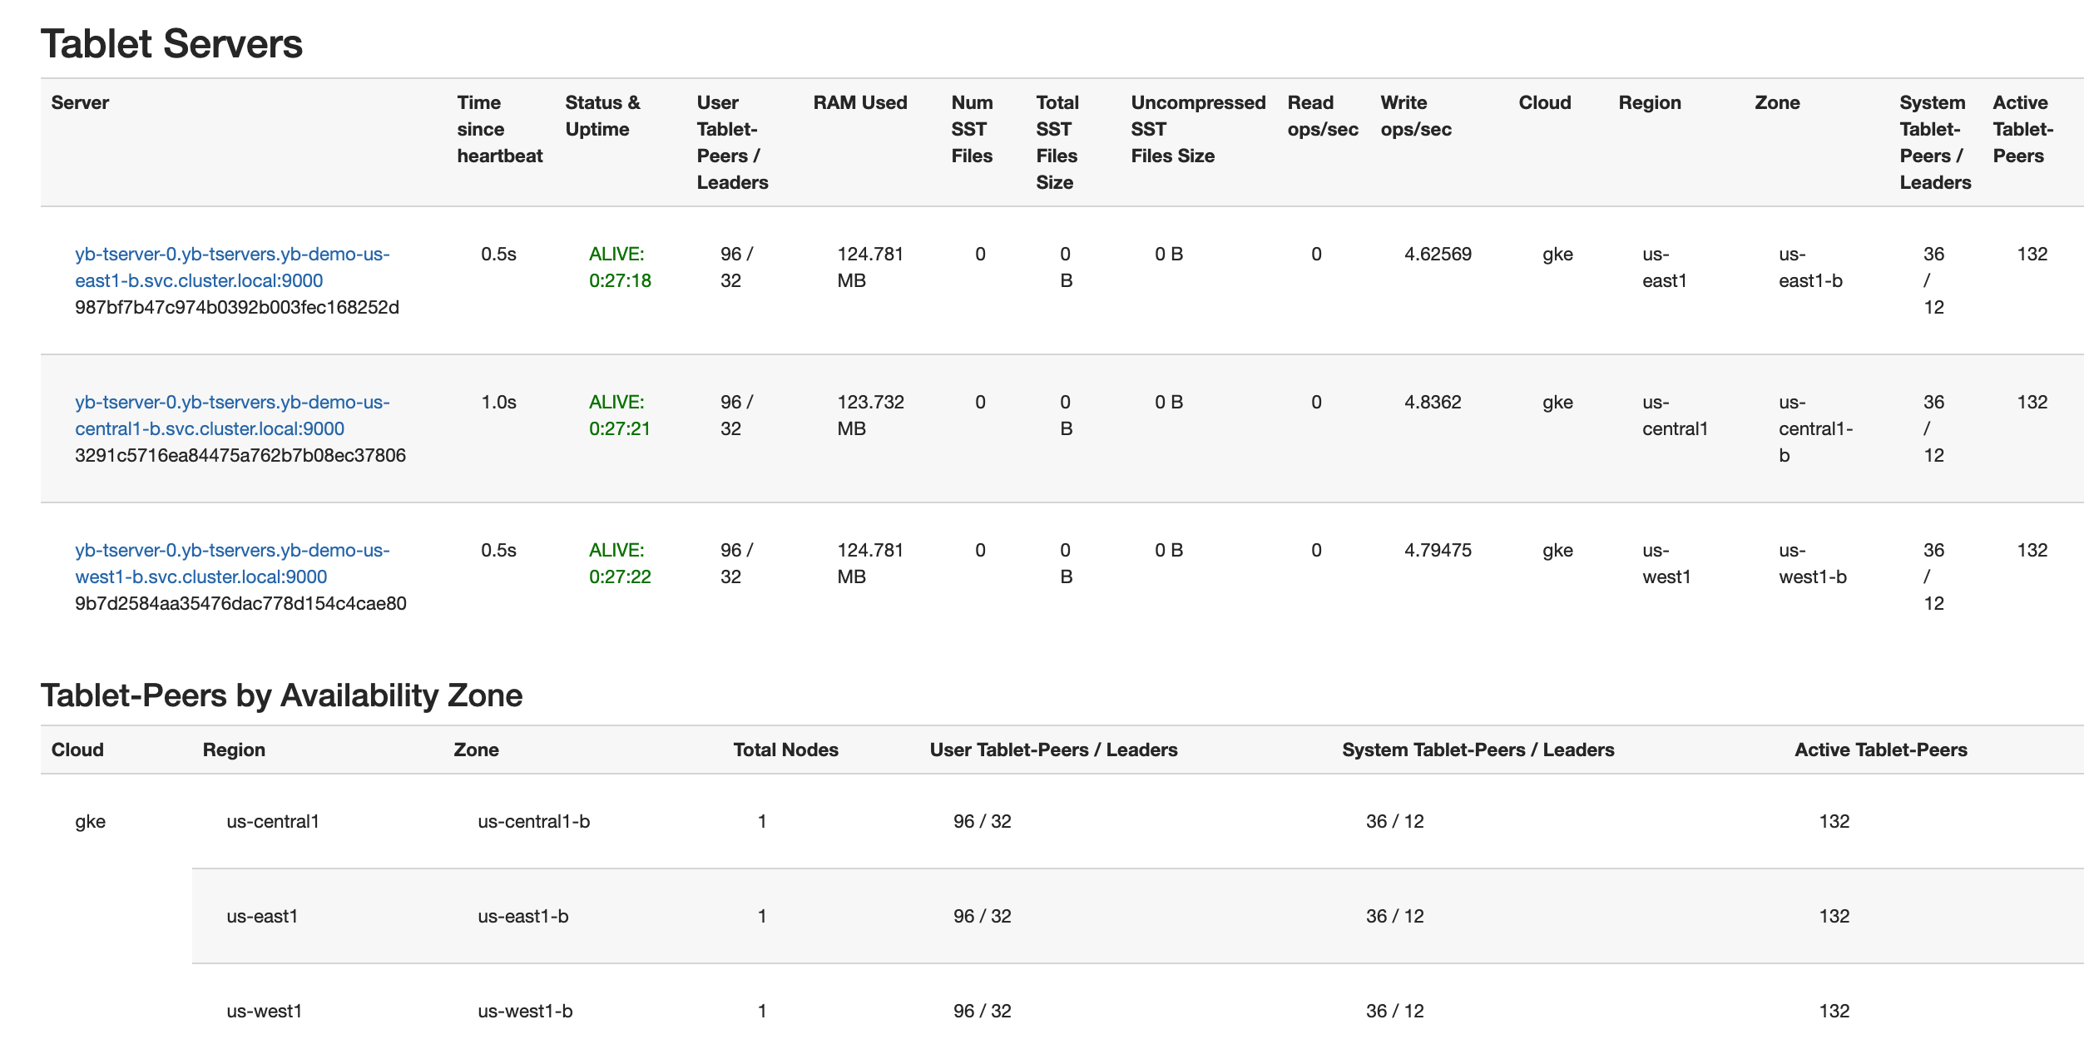Open the us-east1-b tserver link

[231, 267]
